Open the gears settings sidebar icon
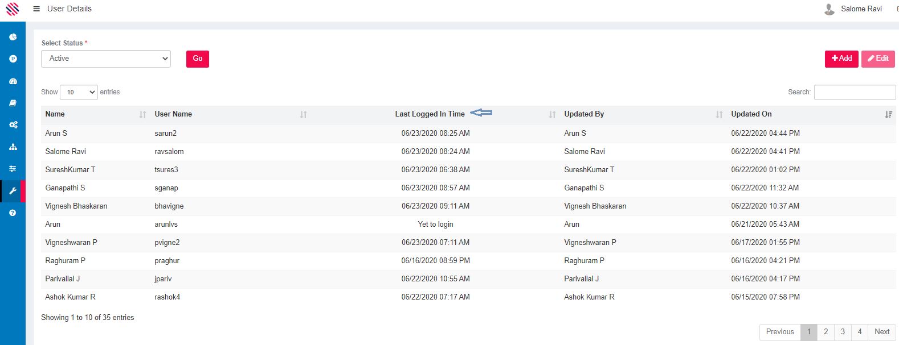899x345 pixels. (13, 124)
